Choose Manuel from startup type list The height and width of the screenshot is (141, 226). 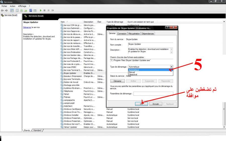pos(132,72)
